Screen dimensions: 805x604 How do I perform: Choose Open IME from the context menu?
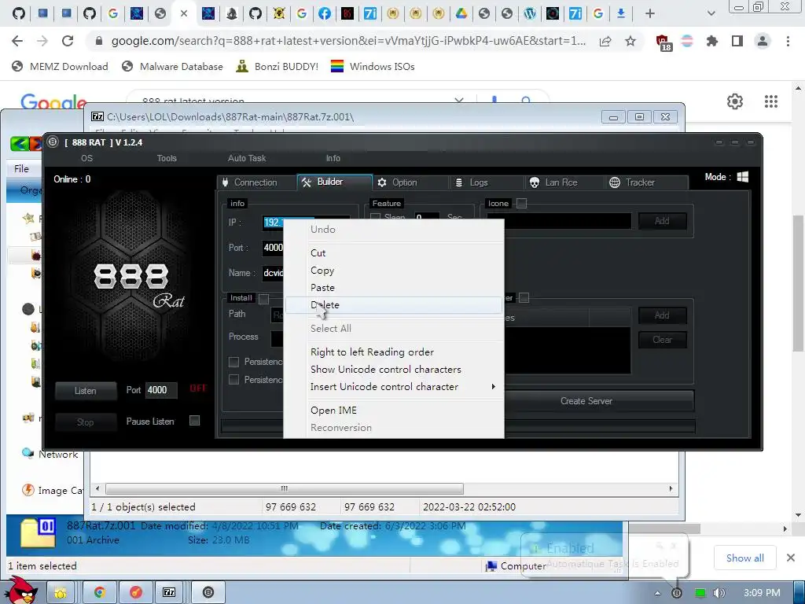[394, 411]
